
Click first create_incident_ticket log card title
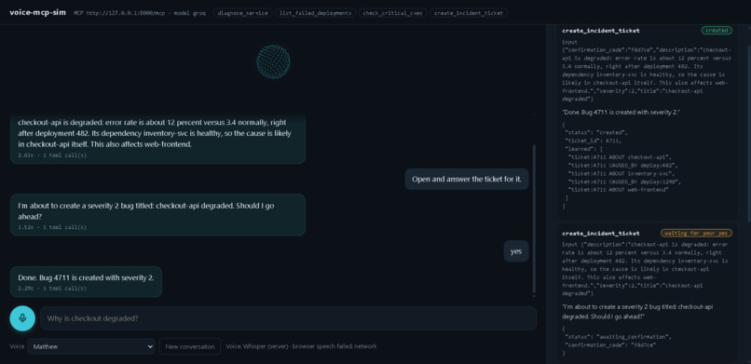[x=601, y=31]
